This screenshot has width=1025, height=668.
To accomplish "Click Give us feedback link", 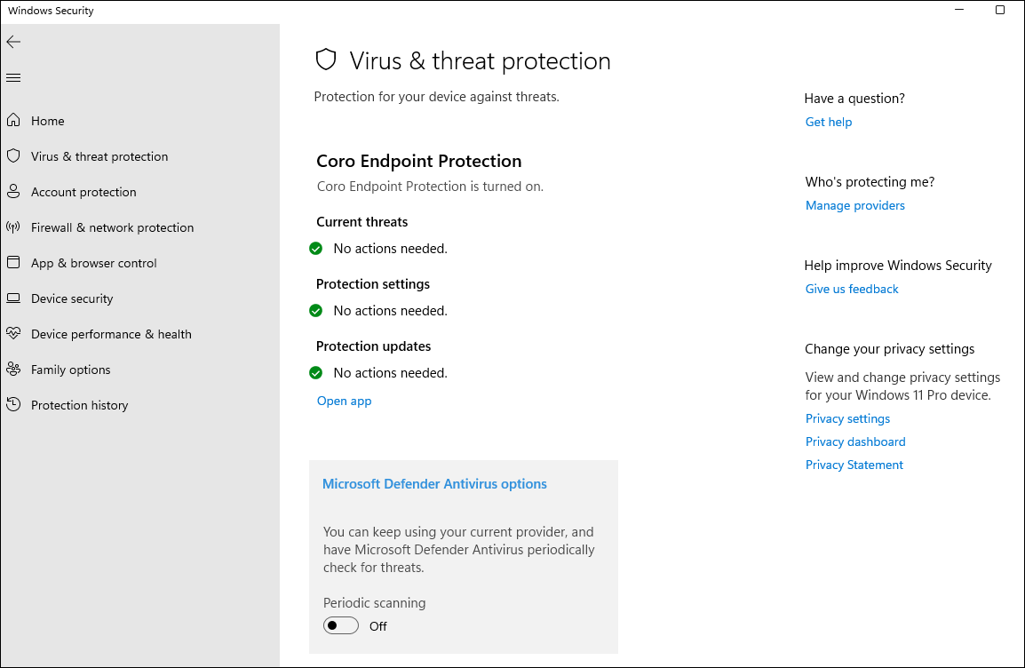I will pos(852,289).
